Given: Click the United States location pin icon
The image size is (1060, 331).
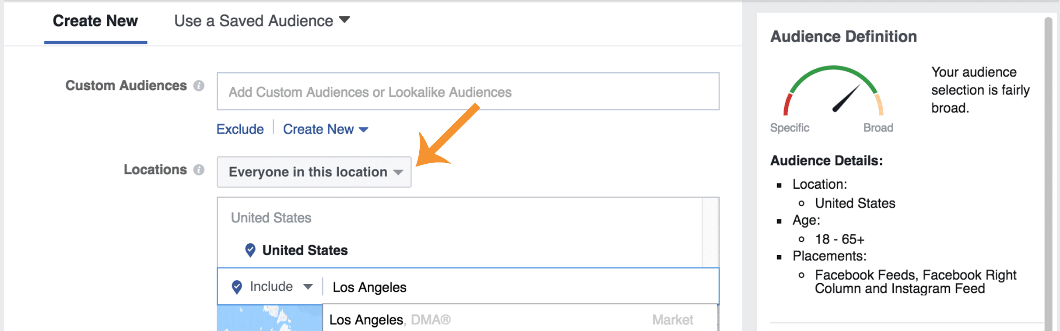Looking at the screenshot, I should [x=250, y=250].
